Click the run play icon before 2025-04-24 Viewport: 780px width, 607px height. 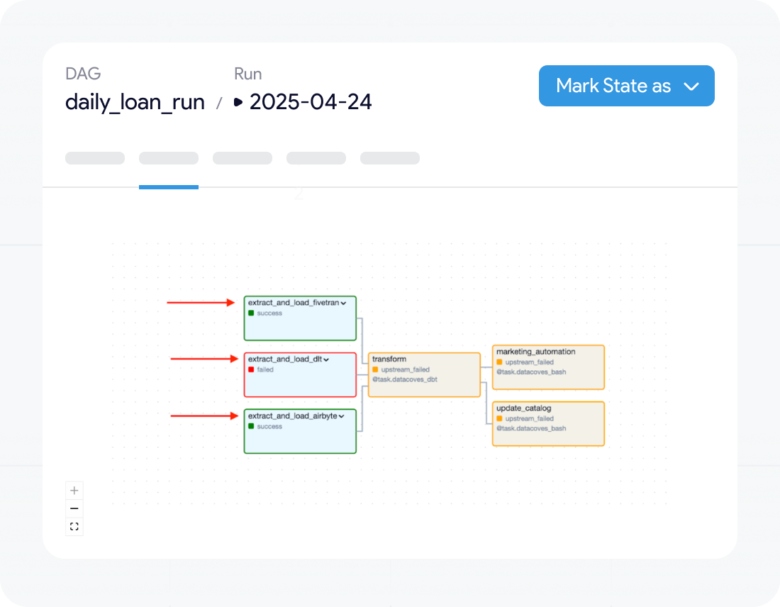[x=238, y=103]
